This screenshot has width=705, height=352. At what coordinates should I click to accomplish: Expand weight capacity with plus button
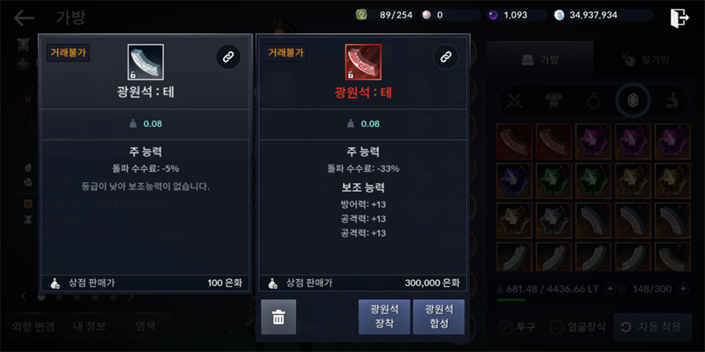tap(610, 289)
